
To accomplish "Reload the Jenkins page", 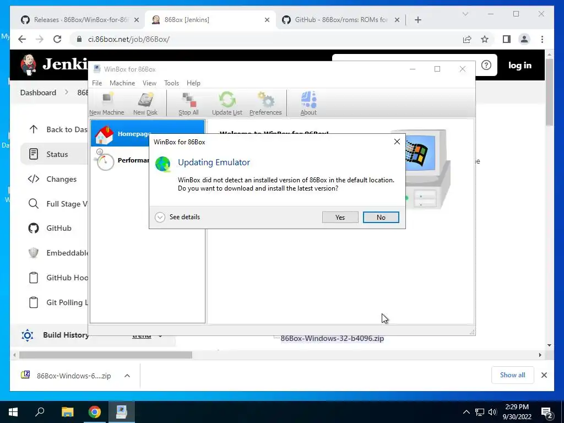I will click(57, 39).
